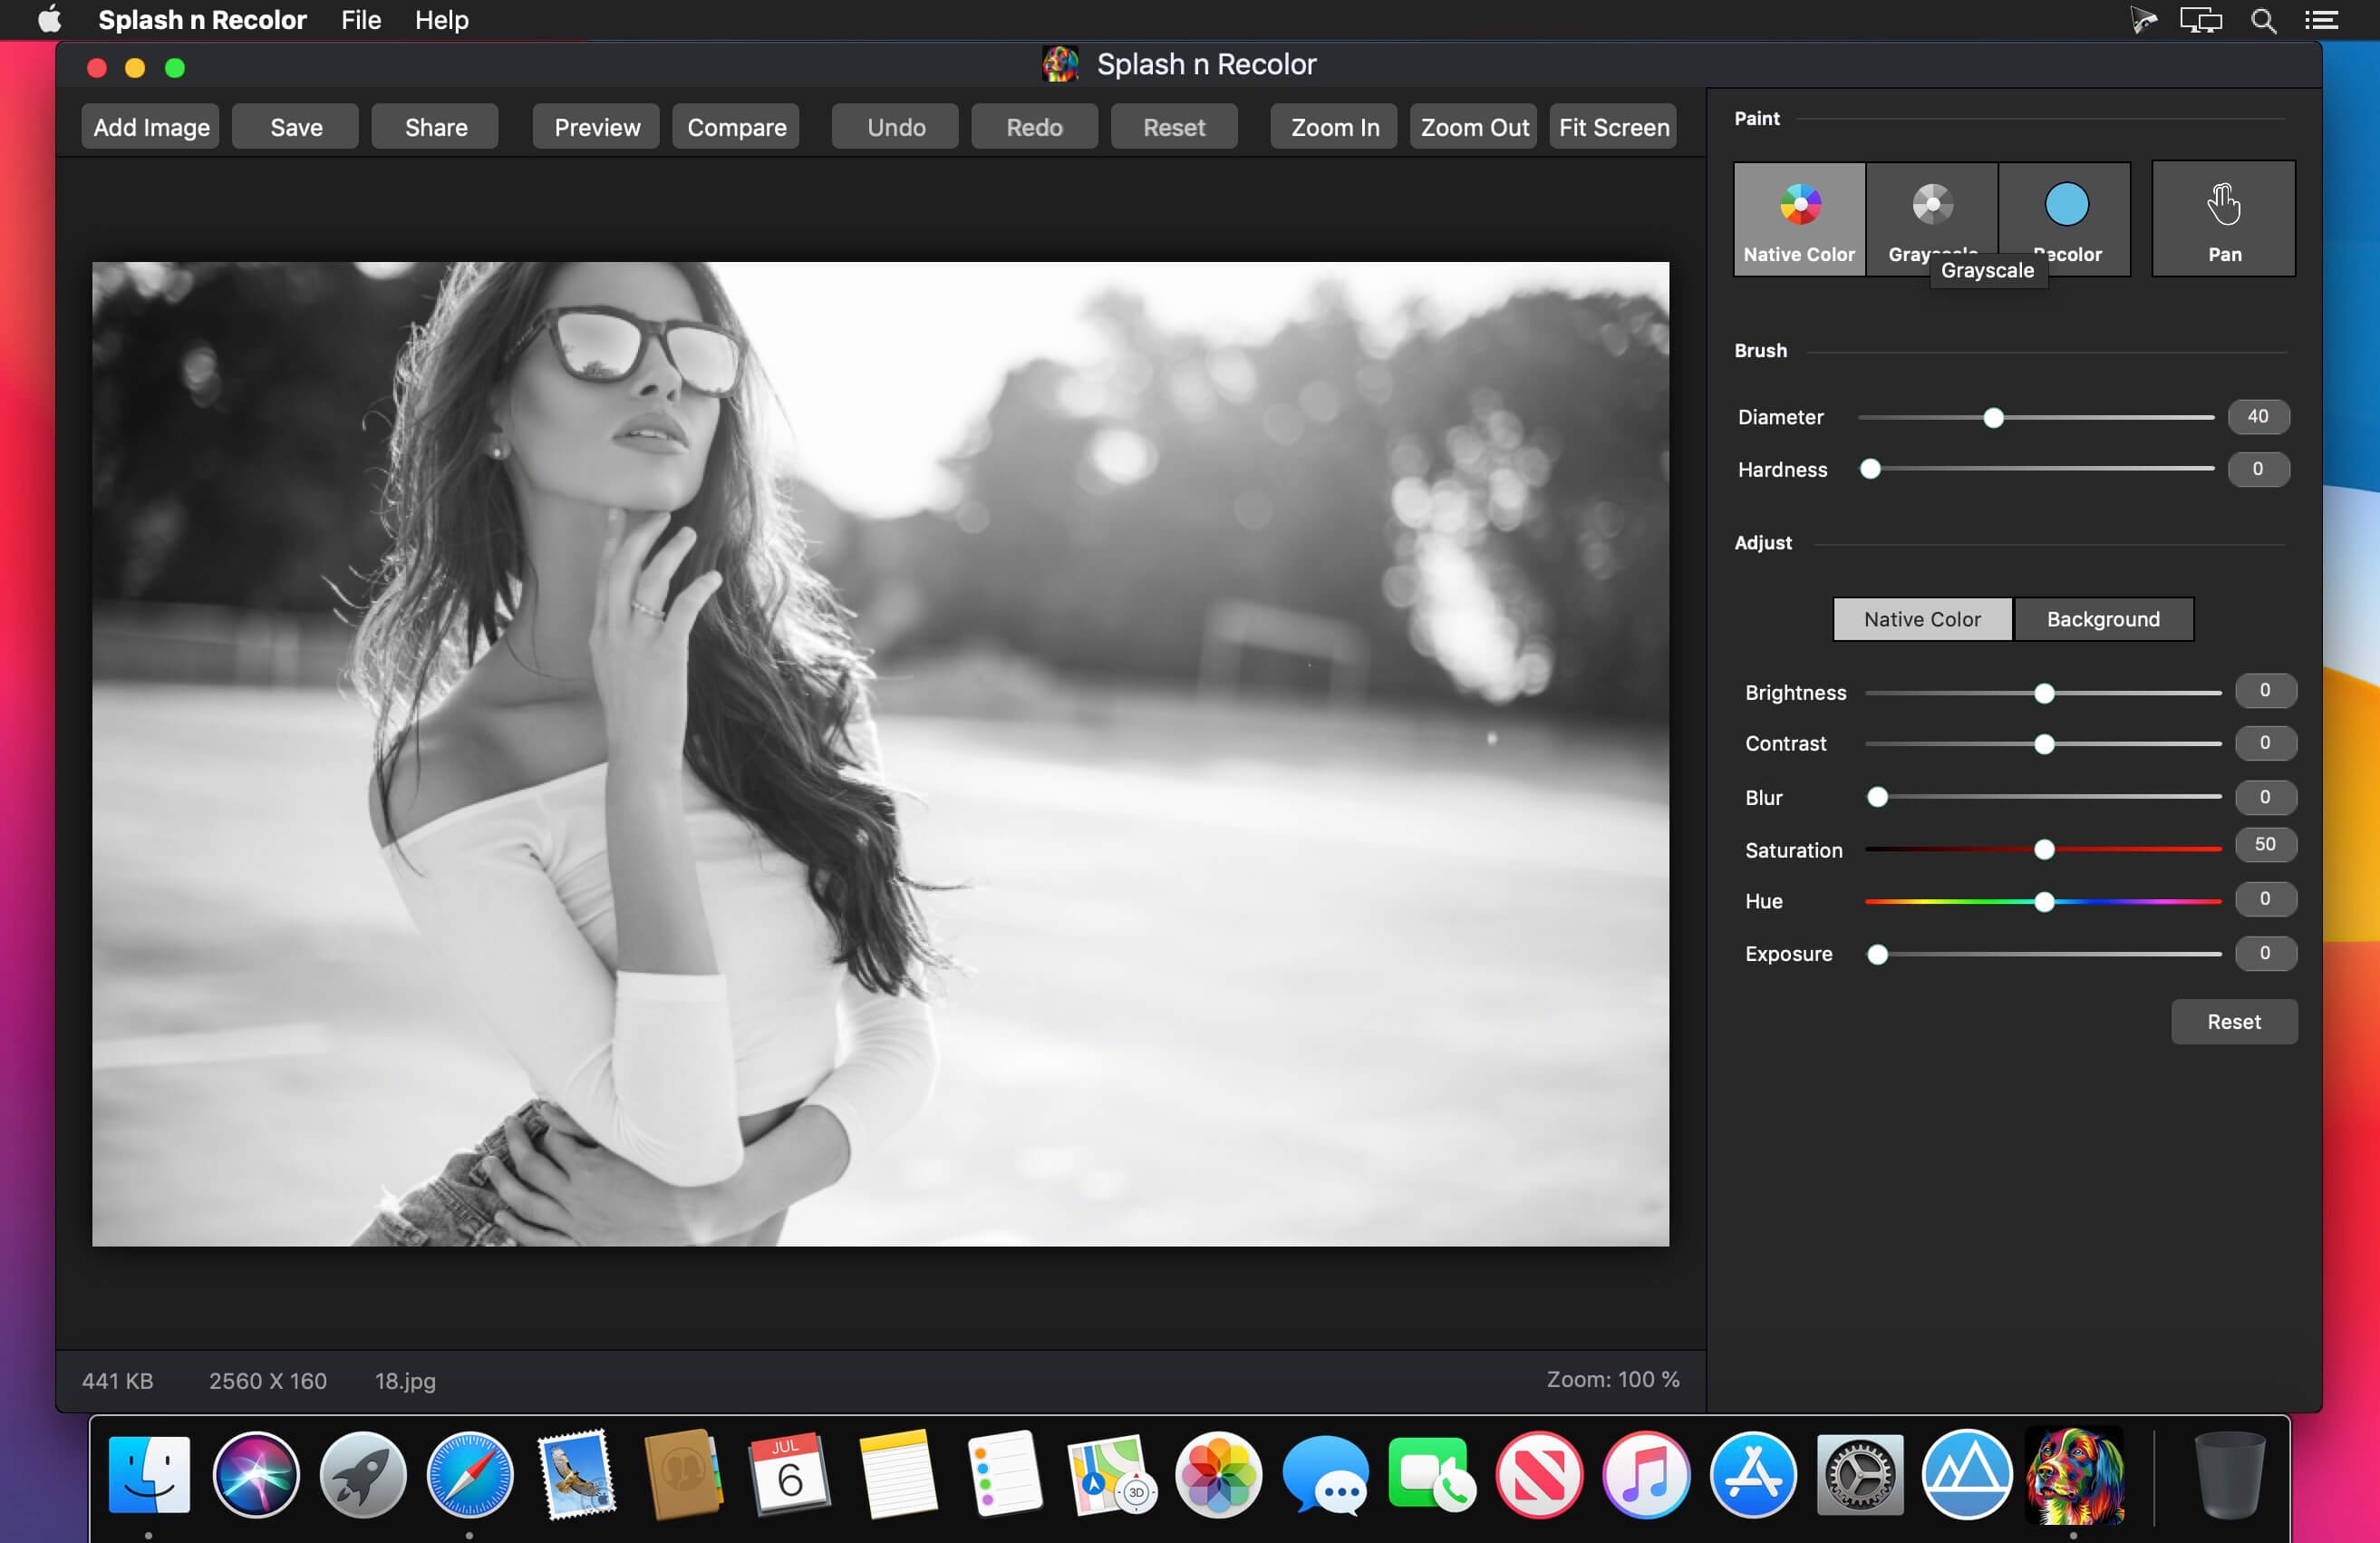Expand the Brush diameter control
This screenshot has height=1543, width=2380.
(2255, 415)
